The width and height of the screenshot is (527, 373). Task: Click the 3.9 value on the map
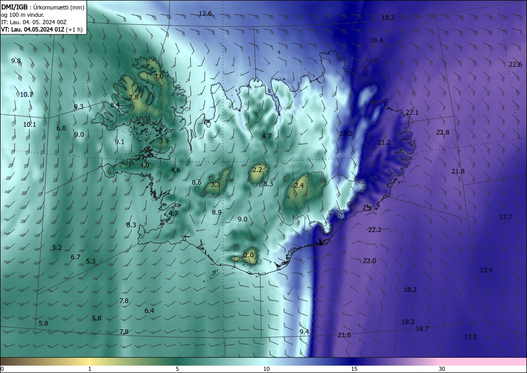(164, 141)
